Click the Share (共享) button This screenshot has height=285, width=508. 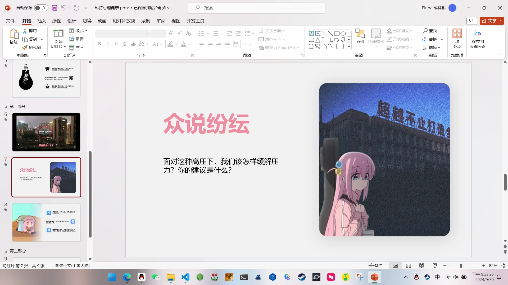(x=489, y=21)
